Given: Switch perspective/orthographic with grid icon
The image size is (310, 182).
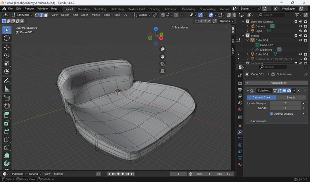Looking at the screenshot, I should [x=162, y=71].
